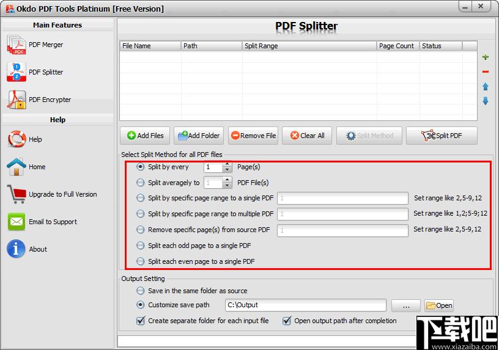Move file up with blue arrow
Screen dimensions: 499x350
coord(486,87)
